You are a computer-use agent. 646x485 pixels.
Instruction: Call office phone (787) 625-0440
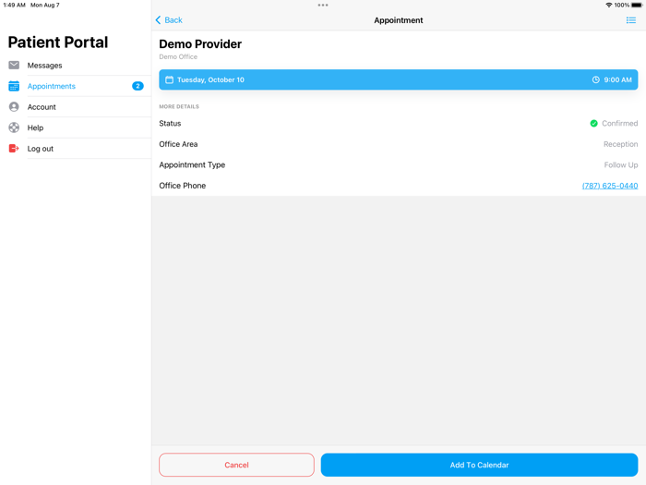610,186
